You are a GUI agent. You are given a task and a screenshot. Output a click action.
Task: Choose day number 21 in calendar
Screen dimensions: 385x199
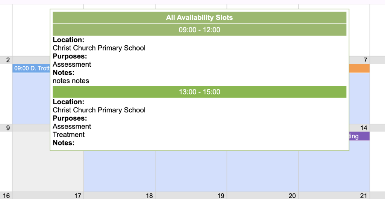point(364,196)
